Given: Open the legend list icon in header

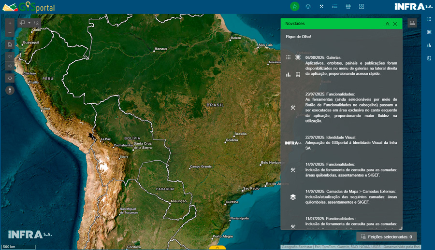Looking at the screenshot, I should coord(335,6).
